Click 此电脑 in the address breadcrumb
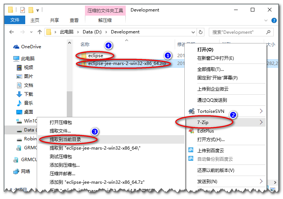Screen dimensions: 283x199 (x=67, y=32)
